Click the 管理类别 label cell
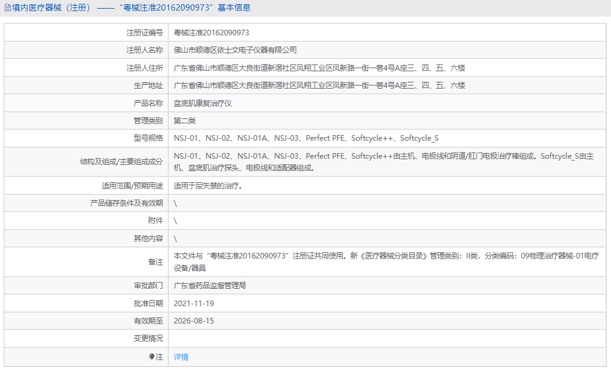This screenshot has width=611, height=370. coord(86,120)
